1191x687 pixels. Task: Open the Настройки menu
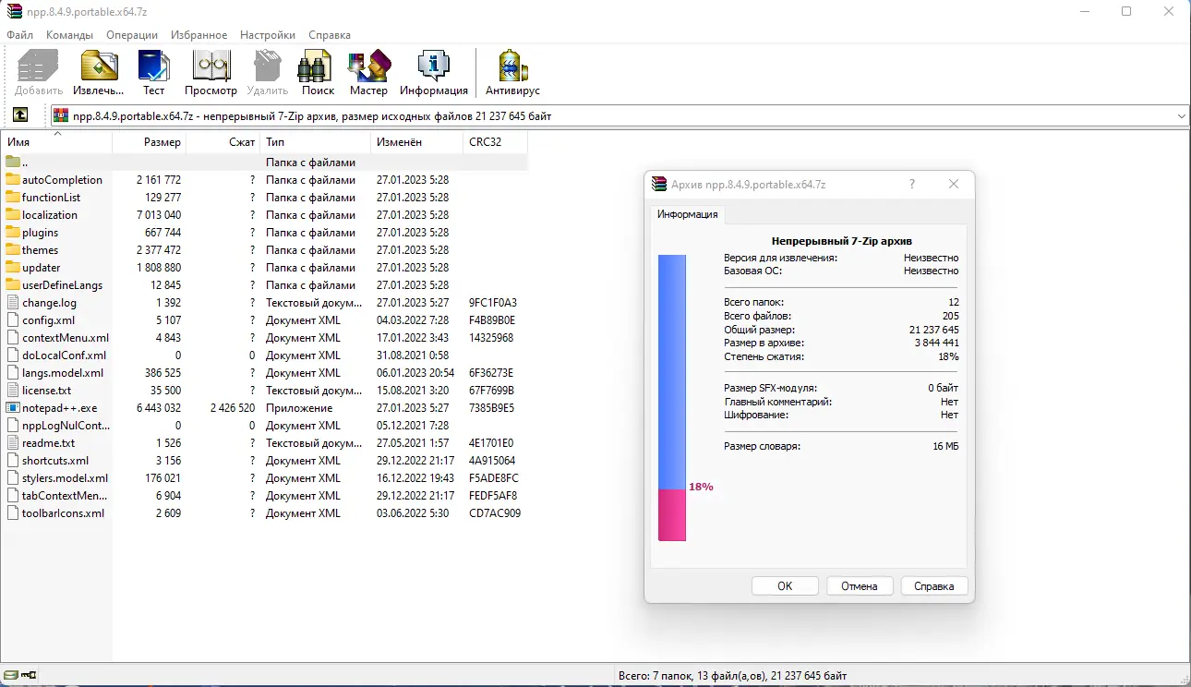click(x=268, y=35)
